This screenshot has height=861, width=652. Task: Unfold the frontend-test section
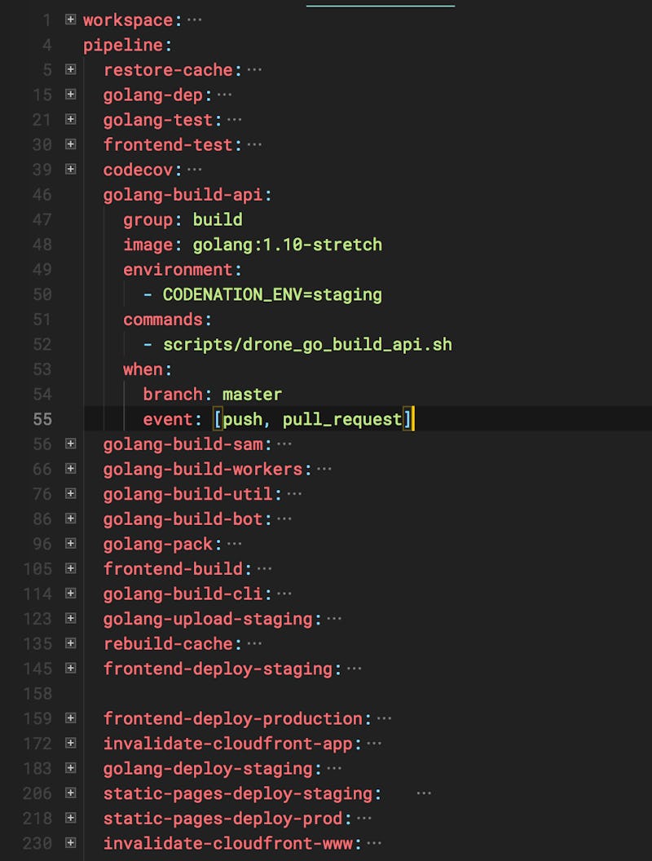point(70,144)
